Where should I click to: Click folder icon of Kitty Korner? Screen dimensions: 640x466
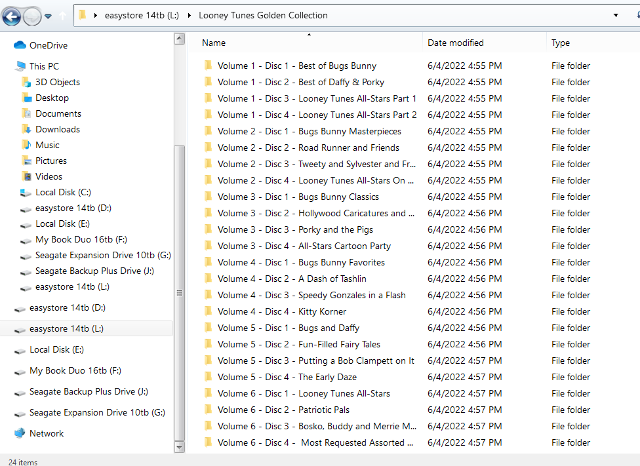[x=208, y=311]
